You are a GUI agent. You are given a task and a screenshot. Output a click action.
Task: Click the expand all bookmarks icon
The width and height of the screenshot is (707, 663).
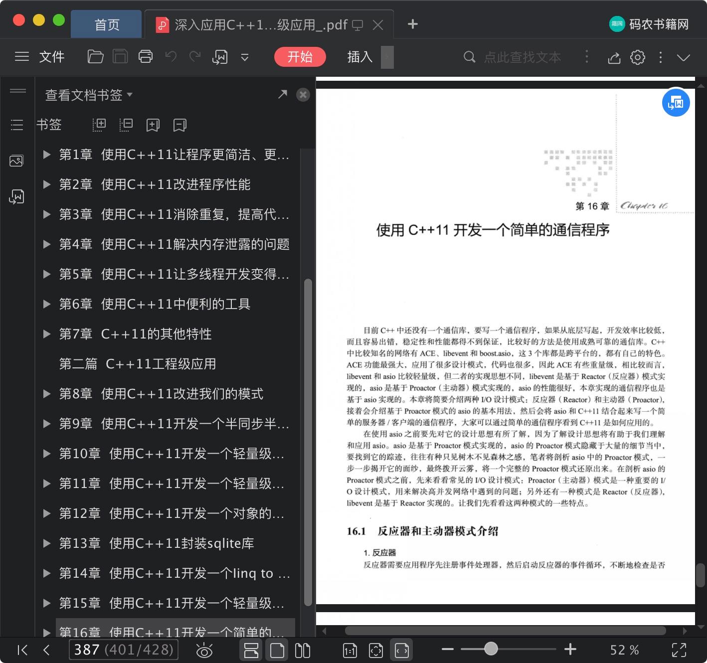click(x=99, y=125)
